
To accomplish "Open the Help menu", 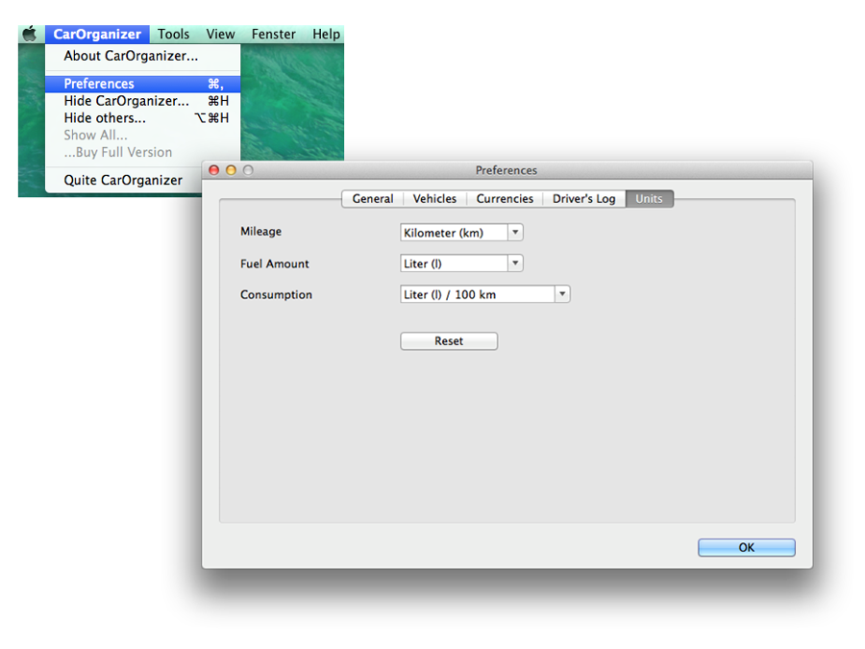I will click(326, 34).
